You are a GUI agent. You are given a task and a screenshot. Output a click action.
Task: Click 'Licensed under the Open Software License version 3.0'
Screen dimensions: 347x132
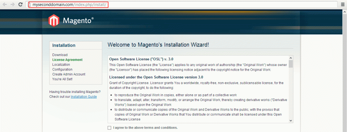[156, 77]
